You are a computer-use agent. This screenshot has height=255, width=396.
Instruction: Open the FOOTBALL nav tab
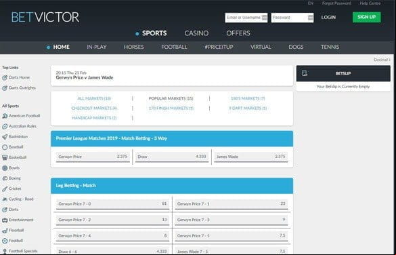click(x=174, y=47)
